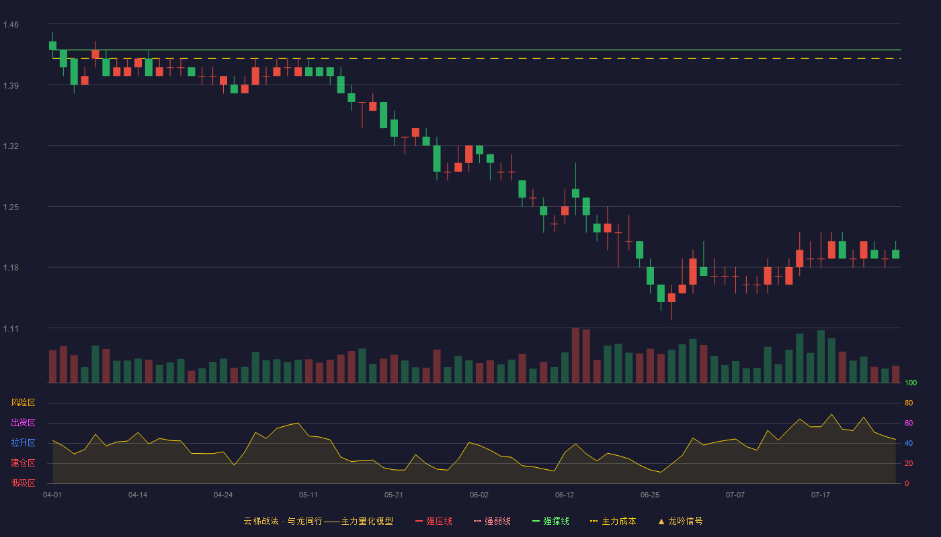Click the 1.25 price axis label
This screenshot has width=941, height=537.
11,207
